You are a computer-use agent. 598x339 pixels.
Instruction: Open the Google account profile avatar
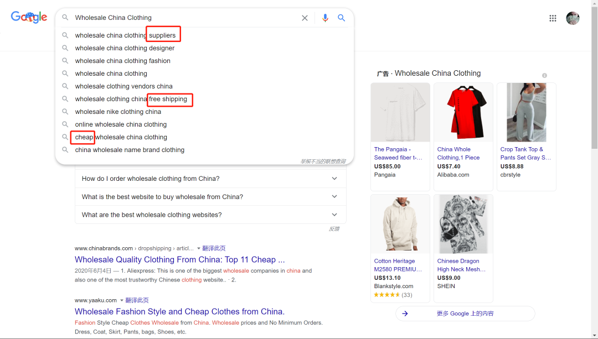573,18
